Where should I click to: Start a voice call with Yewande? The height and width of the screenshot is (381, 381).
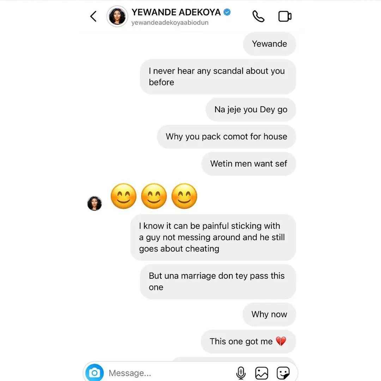point(258,16)
